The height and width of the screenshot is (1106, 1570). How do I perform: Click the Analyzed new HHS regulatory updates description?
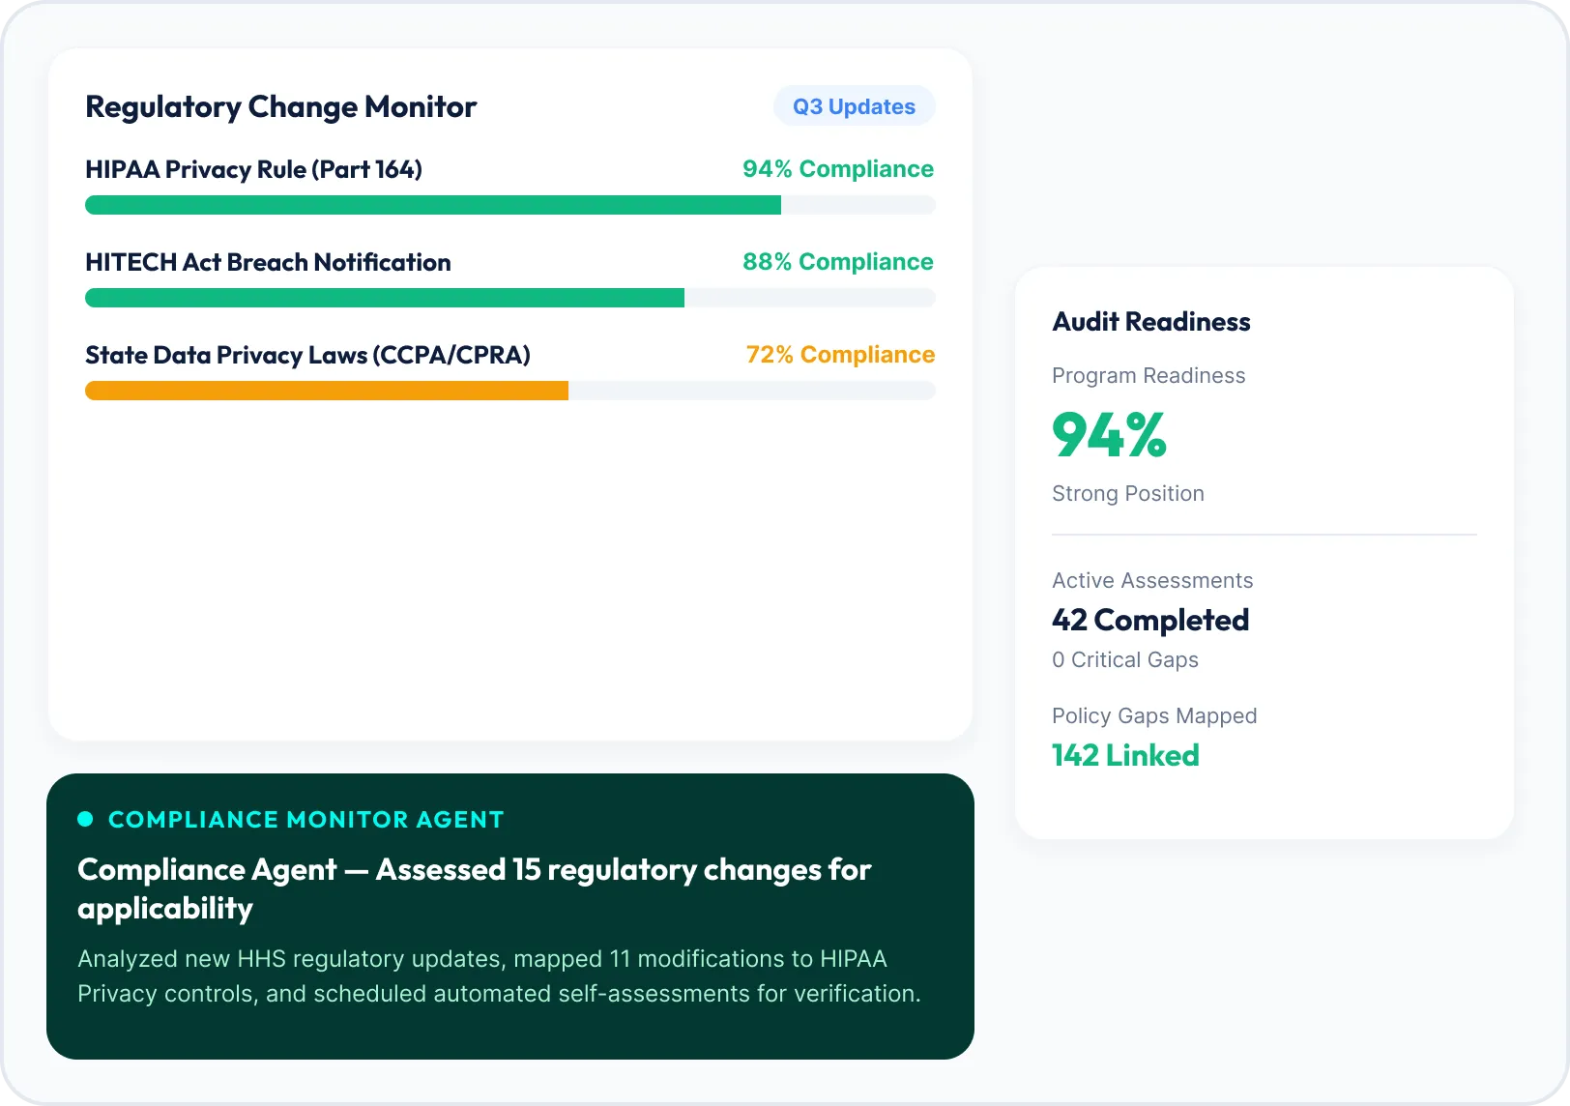[499, 976]
